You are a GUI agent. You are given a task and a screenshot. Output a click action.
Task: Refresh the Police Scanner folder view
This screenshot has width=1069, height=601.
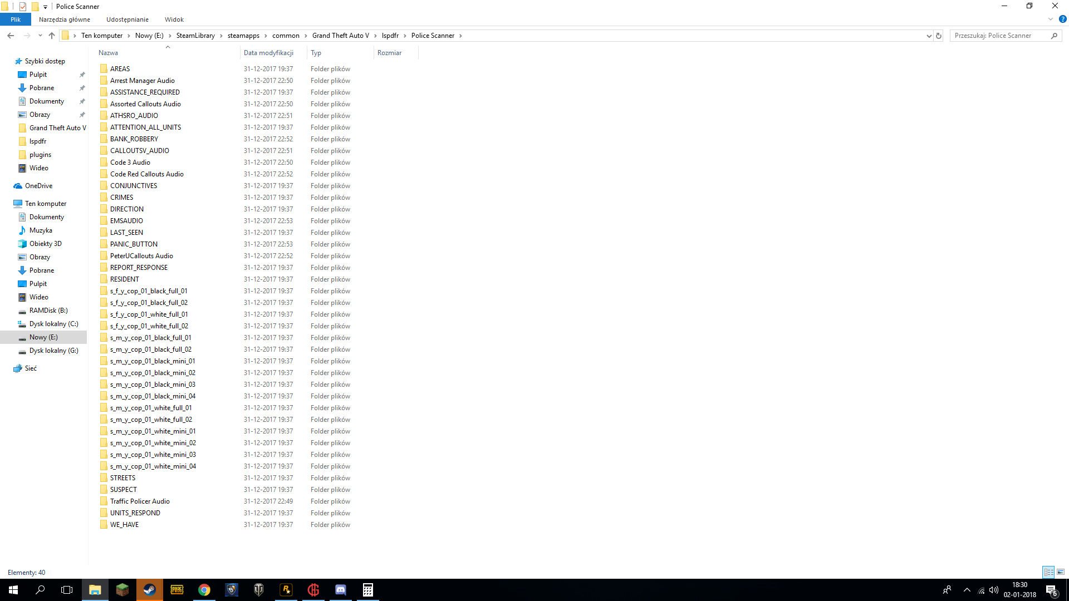(939, 36)
